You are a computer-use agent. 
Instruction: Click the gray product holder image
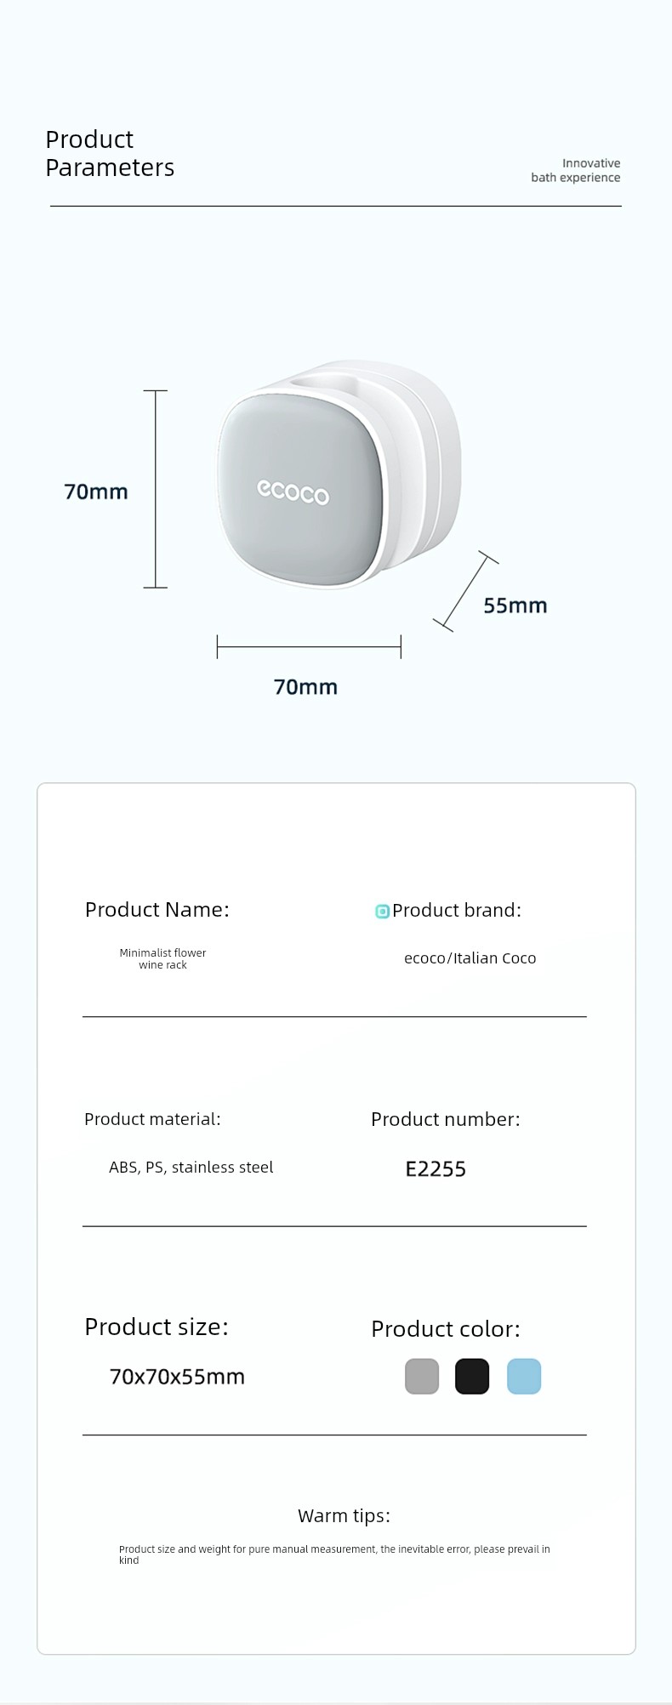click(339, 475)
